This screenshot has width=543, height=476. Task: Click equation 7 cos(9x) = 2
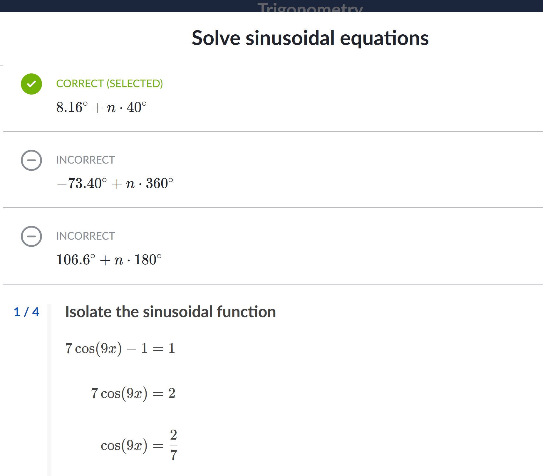[133, 393]
